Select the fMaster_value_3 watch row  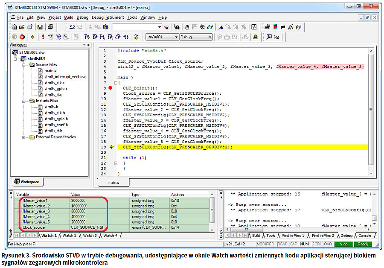tap(36, 211)
